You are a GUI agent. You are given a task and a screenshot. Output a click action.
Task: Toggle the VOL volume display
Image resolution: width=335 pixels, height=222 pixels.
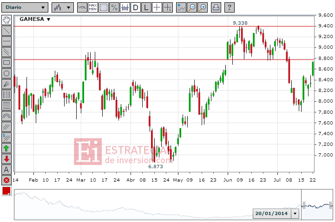(82, 7)
